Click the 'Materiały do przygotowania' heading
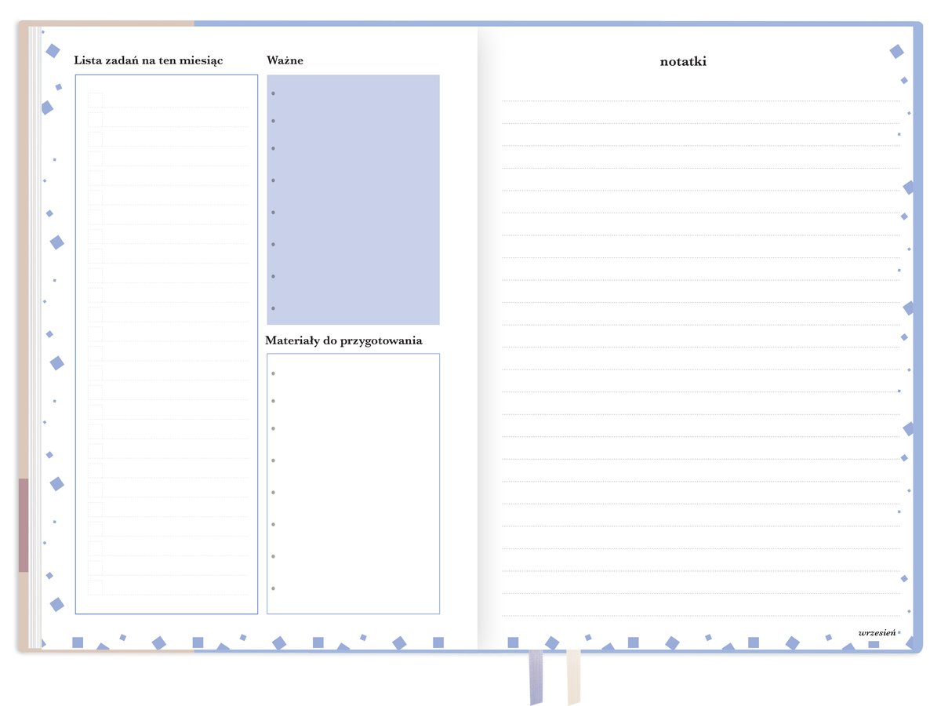 click(343, 340)
